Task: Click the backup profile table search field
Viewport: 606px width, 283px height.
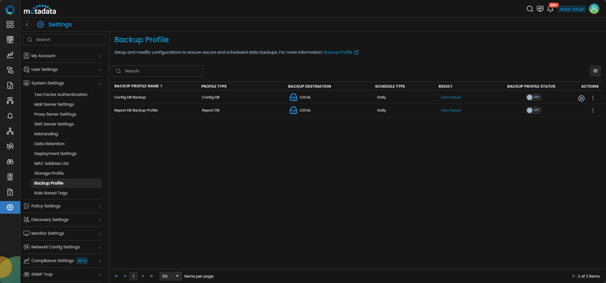Action: click(158, 71)
